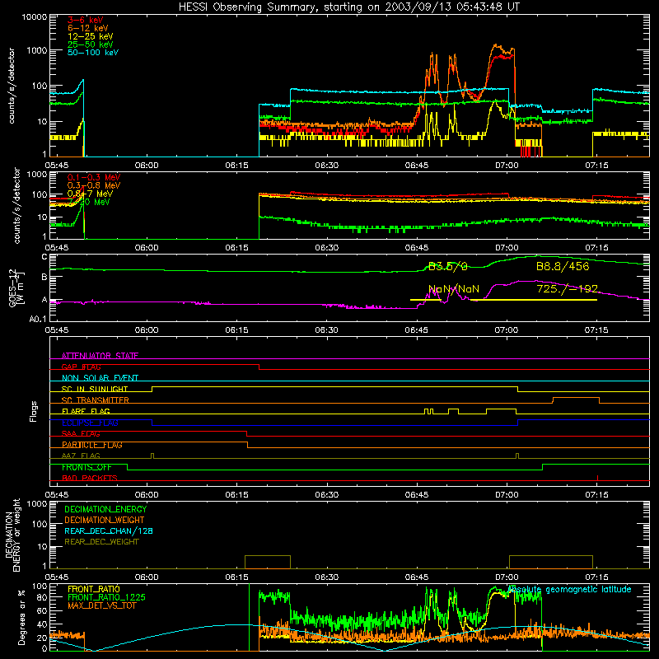Screen dimensions: 659x659
Task: Click the Degrees or % axis label
Action: coord(21,617)
